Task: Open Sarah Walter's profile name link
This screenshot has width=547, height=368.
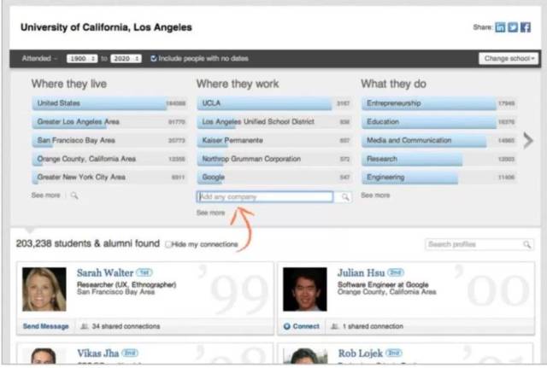Action: tap(105, 273)
